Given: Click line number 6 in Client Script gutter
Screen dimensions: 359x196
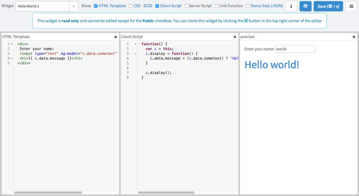Looking at the screenshot, I should [x=128, y=68].
